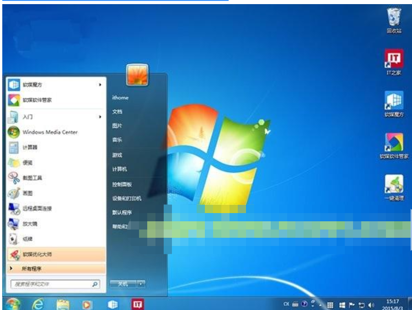Click the magnifier icon in Start search box
412x310 pixels.
(95, 284)
